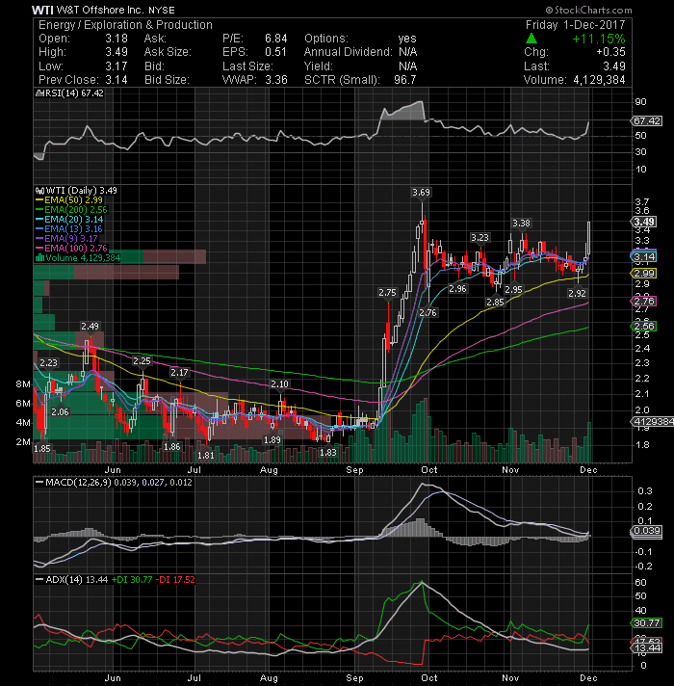Image resolution: width=674 pixels, height=686 pixels.
Task: Click the Annual Dividend label
Action: 349,52
